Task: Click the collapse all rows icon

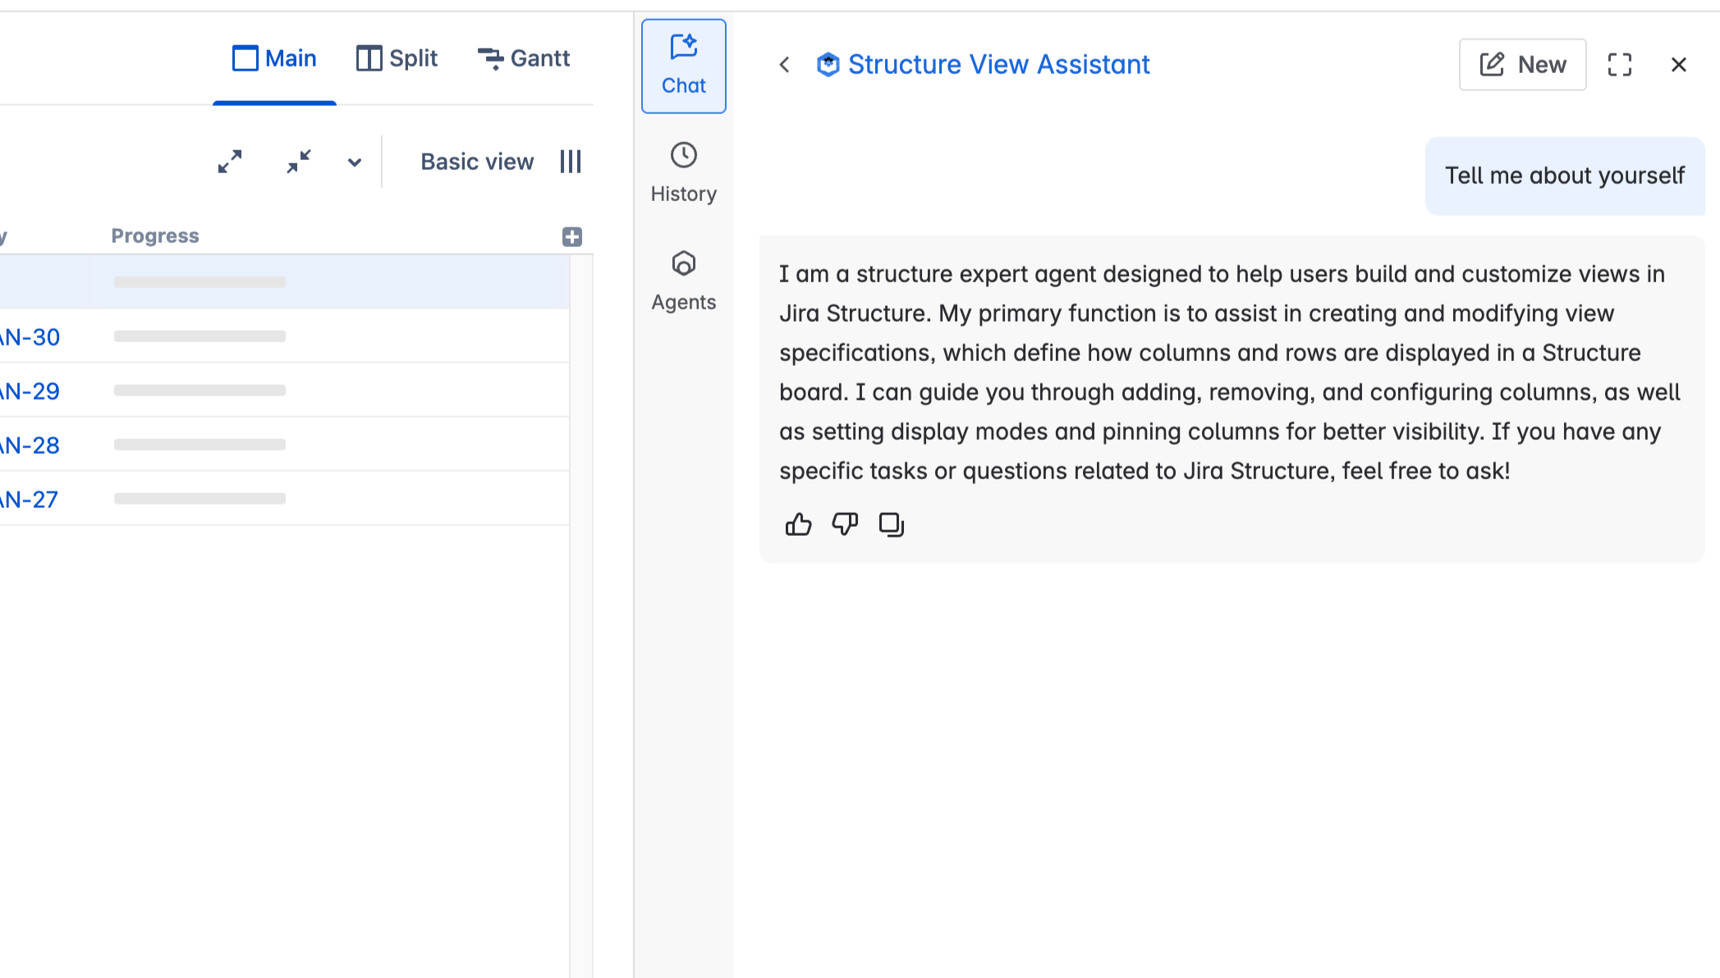Action: click(x=299, y=162)
